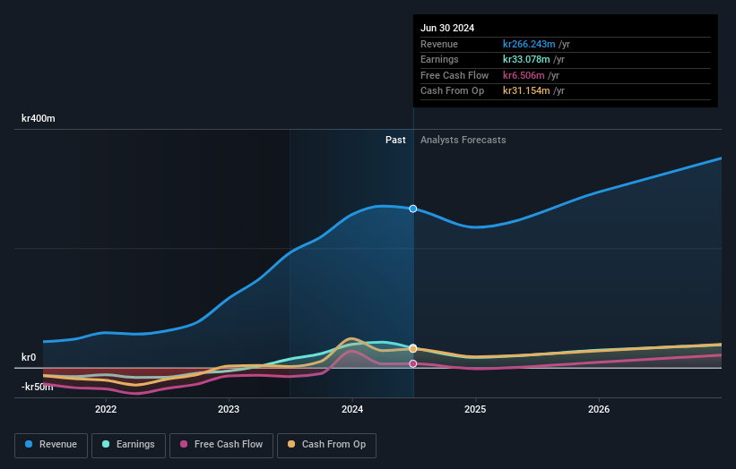Select the 2024 x-axis label
Viewport: 736px width, 469px height.
pos(352,409)
